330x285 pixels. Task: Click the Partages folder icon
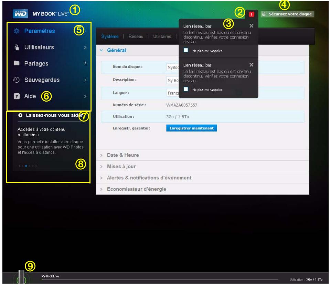[x=17, y=63]
